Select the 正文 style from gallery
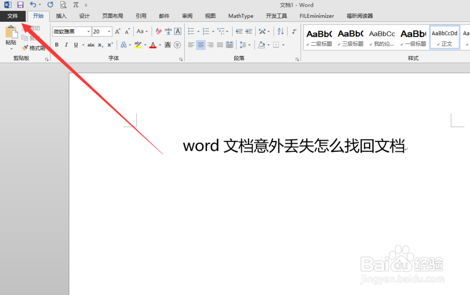 [x=444, y=37]
